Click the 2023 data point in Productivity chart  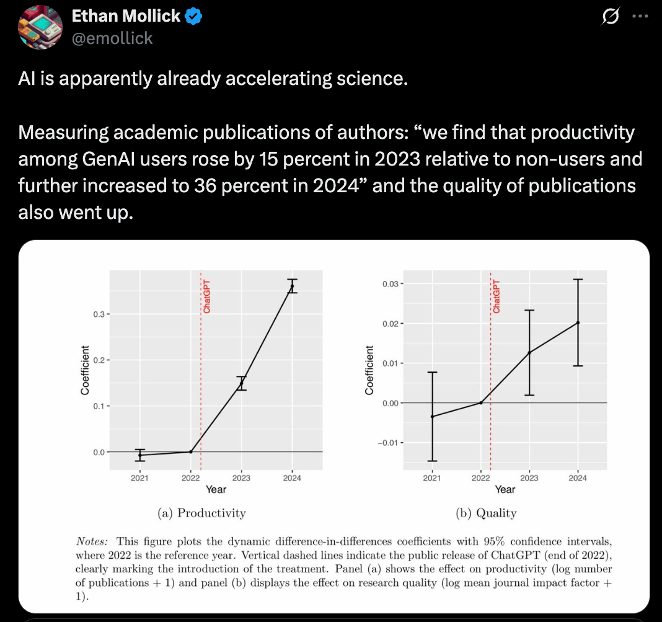pyautogui.click(x=241, y=383)
